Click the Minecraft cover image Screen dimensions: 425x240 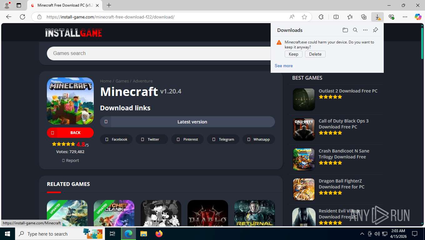point(70,101)
